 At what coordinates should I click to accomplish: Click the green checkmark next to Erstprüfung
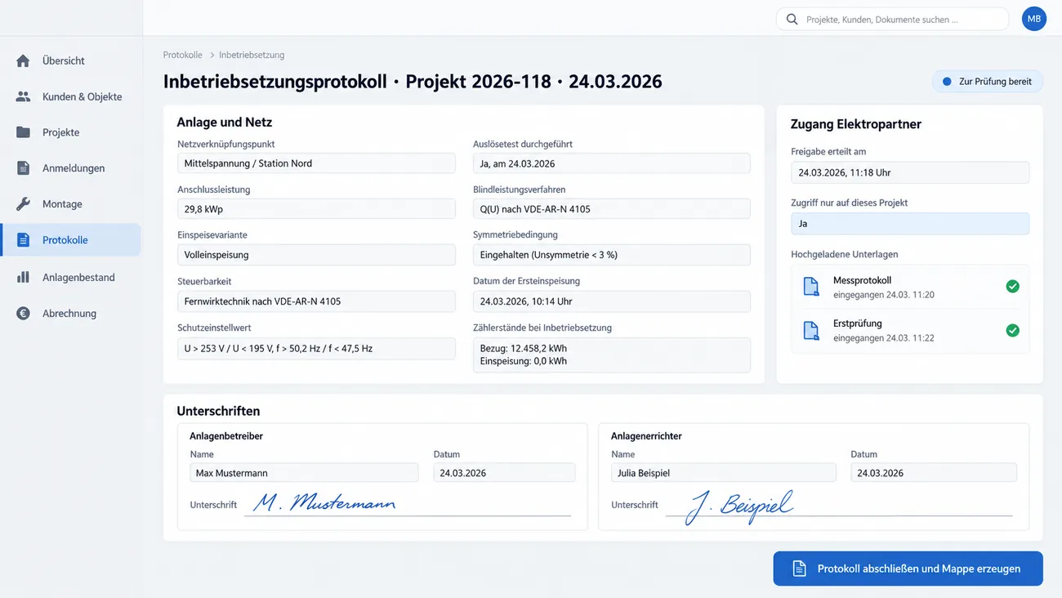coord(1012,330)
